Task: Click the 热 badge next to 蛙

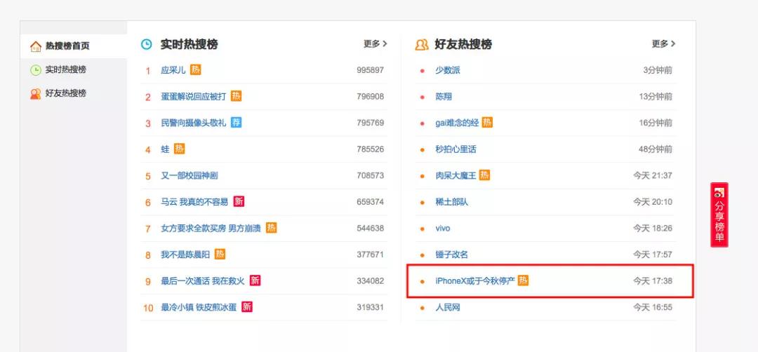Action: tap(180, 149)
